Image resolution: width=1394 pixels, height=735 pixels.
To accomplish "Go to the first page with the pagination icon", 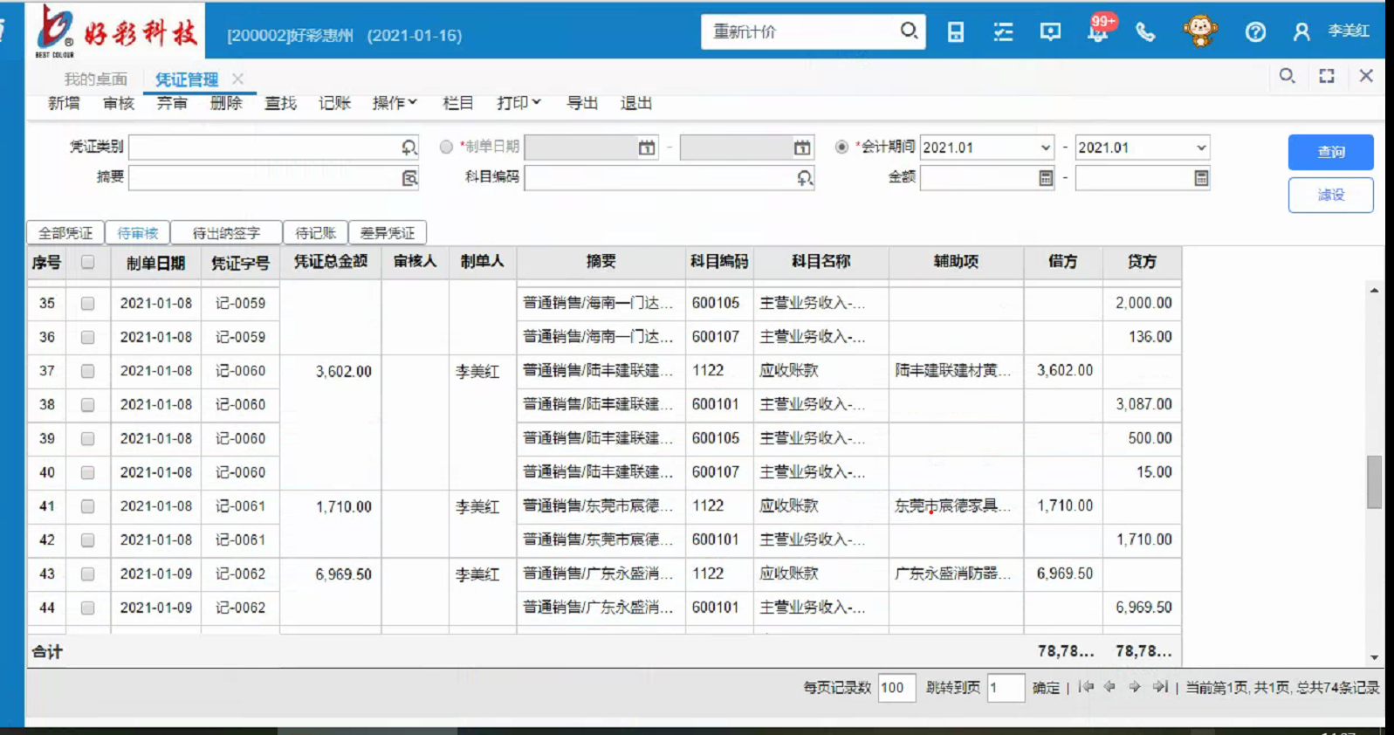I will click(1086, 687).
